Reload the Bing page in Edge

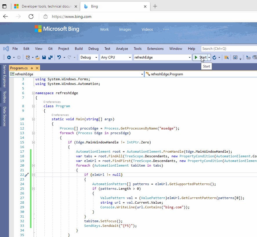click(x=31, y=17)
